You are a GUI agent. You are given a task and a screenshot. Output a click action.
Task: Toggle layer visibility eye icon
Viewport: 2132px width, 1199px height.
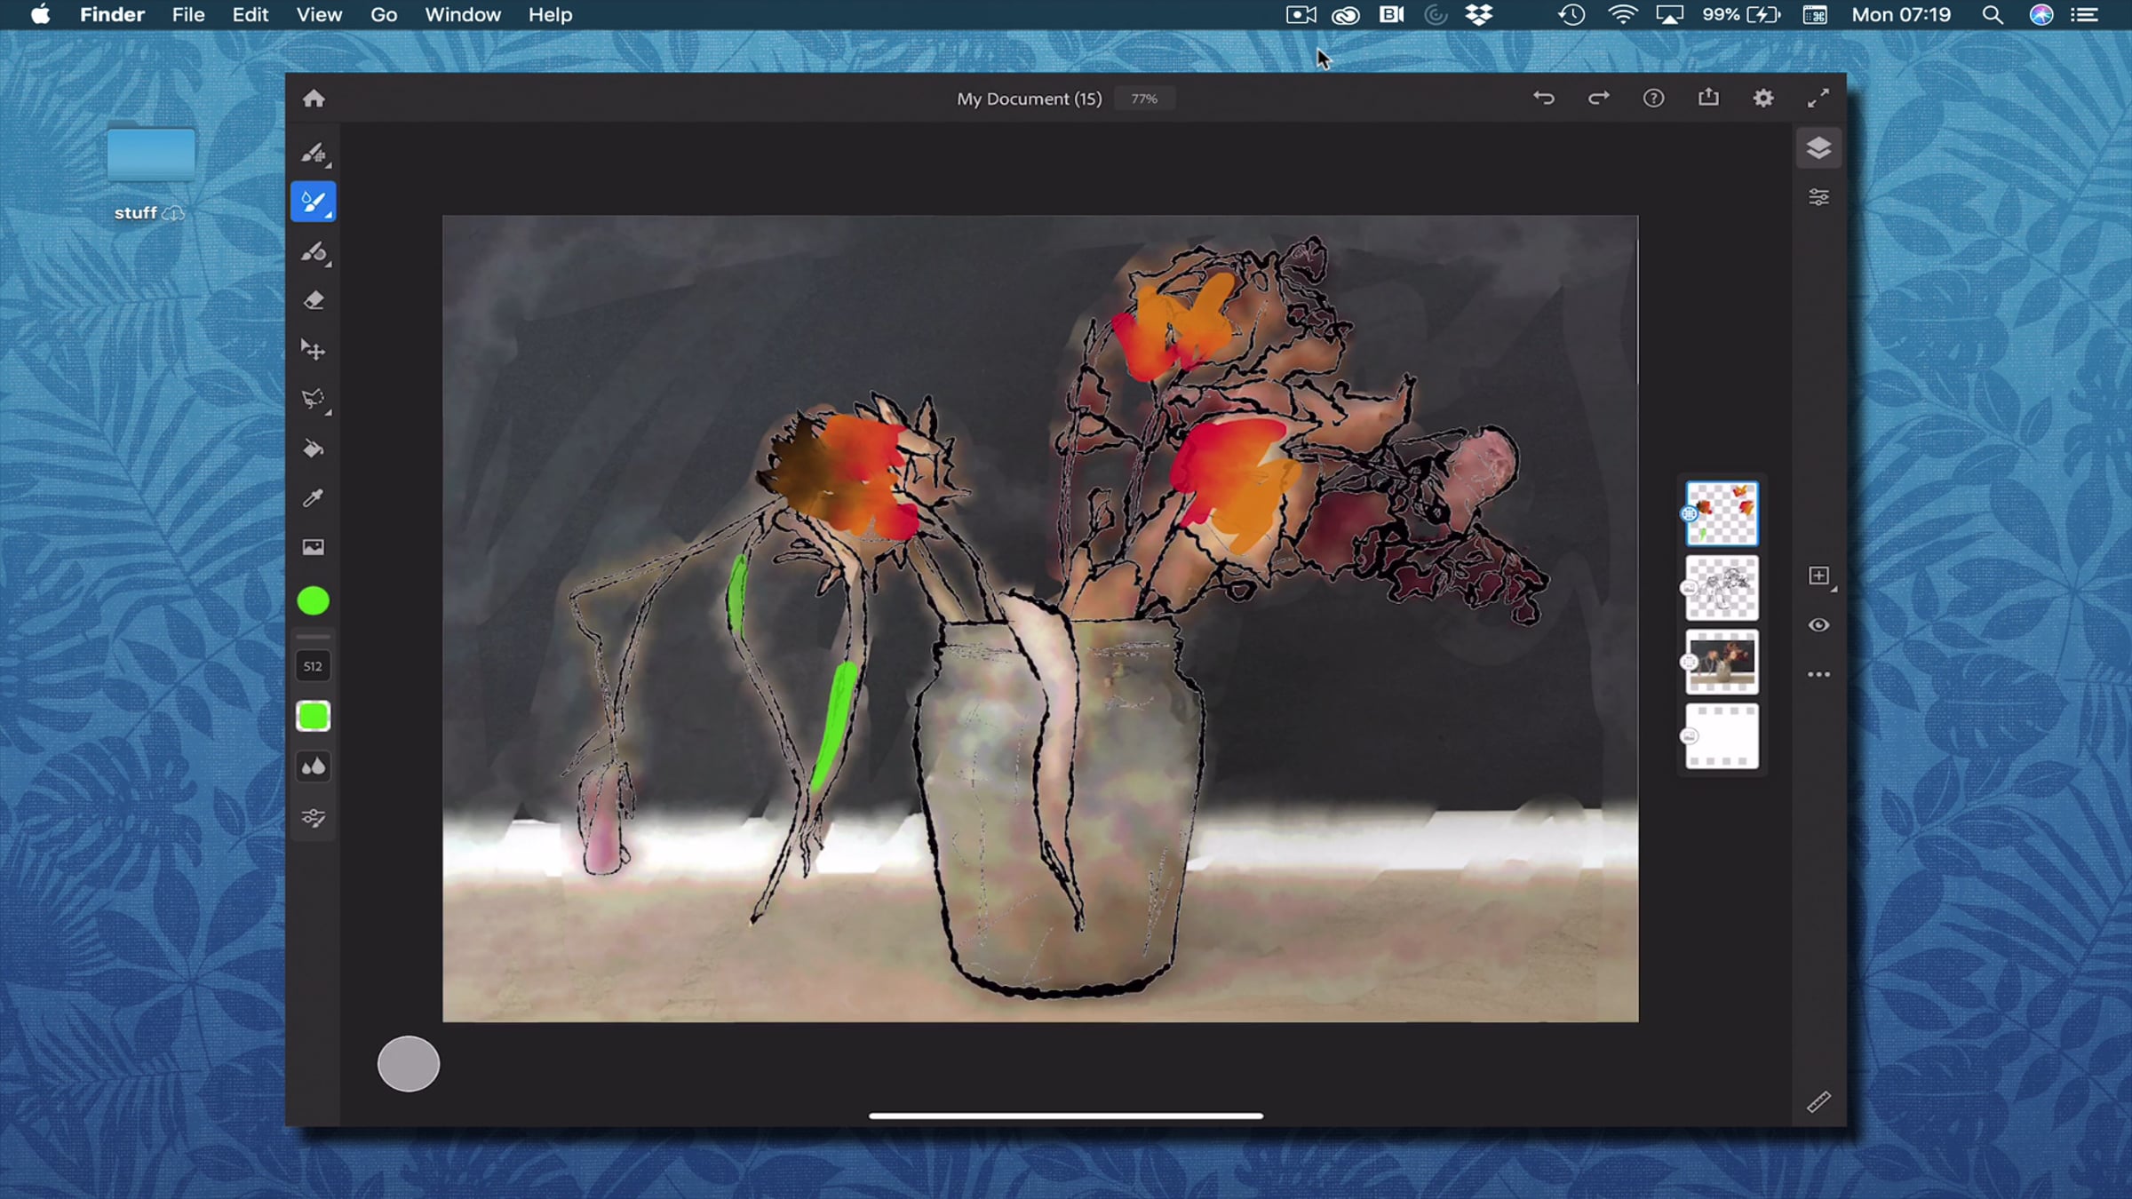coord(1818,625)
